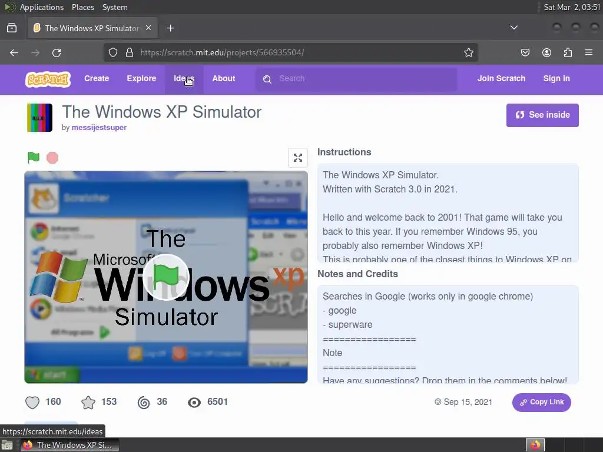Open the Create page in navbar
The image size is (603, 452).
pyautogui.click(x=97, y=78)
